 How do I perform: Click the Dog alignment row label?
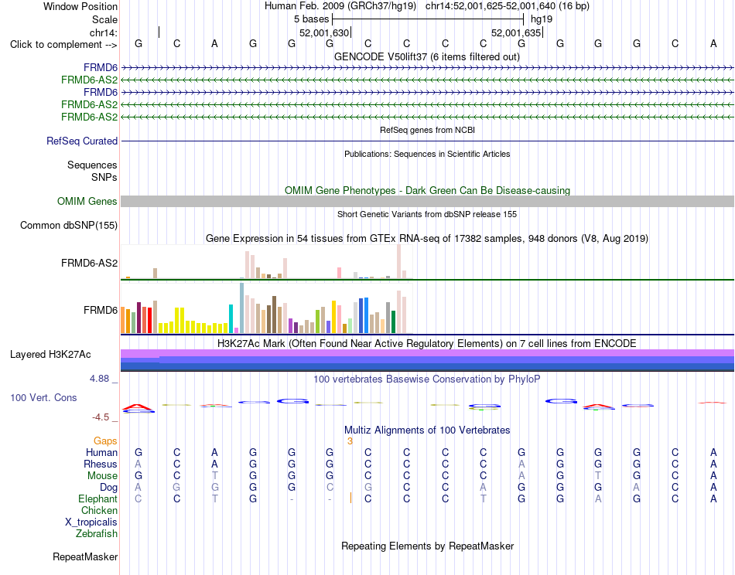coord(108,488)
